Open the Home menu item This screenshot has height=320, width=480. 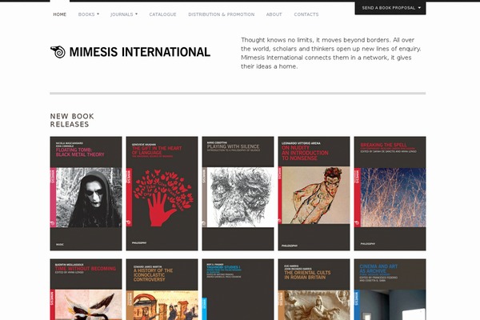pyautogui.click(x=60, y=14)
